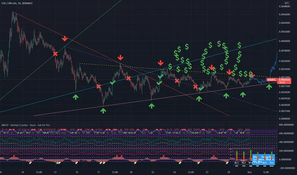Image resolution: width=297 pixels, height=175 pixels.
Task: Click the SOLBTC current price label
Action: tap(271, 80)
